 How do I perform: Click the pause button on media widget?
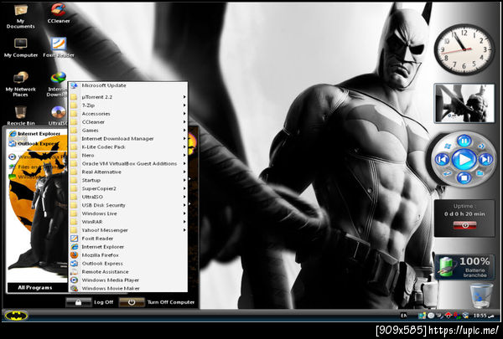pos(464,141)
